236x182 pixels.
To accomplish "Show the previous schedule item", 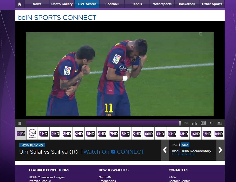I will coord(165,150).
